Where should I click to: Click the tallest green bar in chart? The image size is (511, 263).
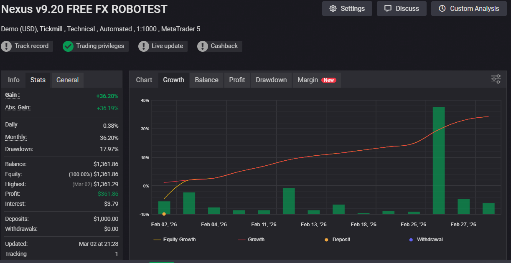[x=439, y=160]
